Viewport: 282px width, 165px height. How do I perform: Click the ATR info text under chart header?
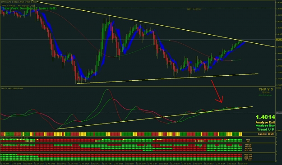[18, 5]
